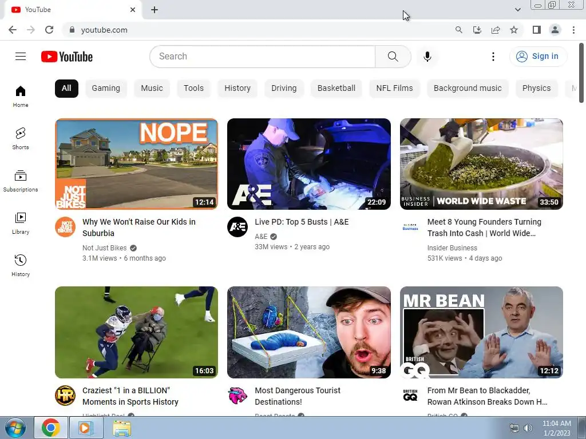Open File Explorer from taskbar
The image size is (586, 439).
[122, 428]
